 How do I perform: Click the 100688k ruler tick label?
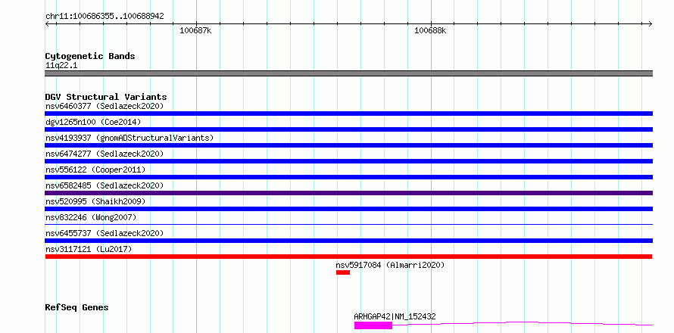coord(430,30)
